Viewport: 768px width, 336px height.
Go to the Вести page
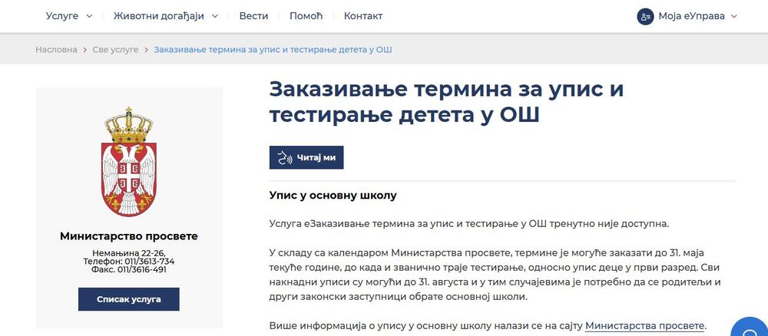(253, 16)
